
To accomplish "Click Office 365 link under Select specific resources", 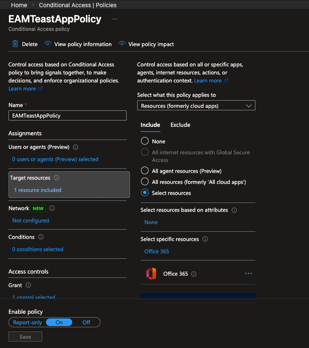I will (x=157, y=251).
